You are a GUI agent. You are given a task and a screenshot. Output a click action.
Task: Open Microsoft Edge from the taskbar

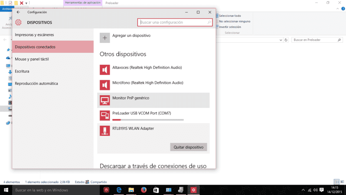click(119, 190)
